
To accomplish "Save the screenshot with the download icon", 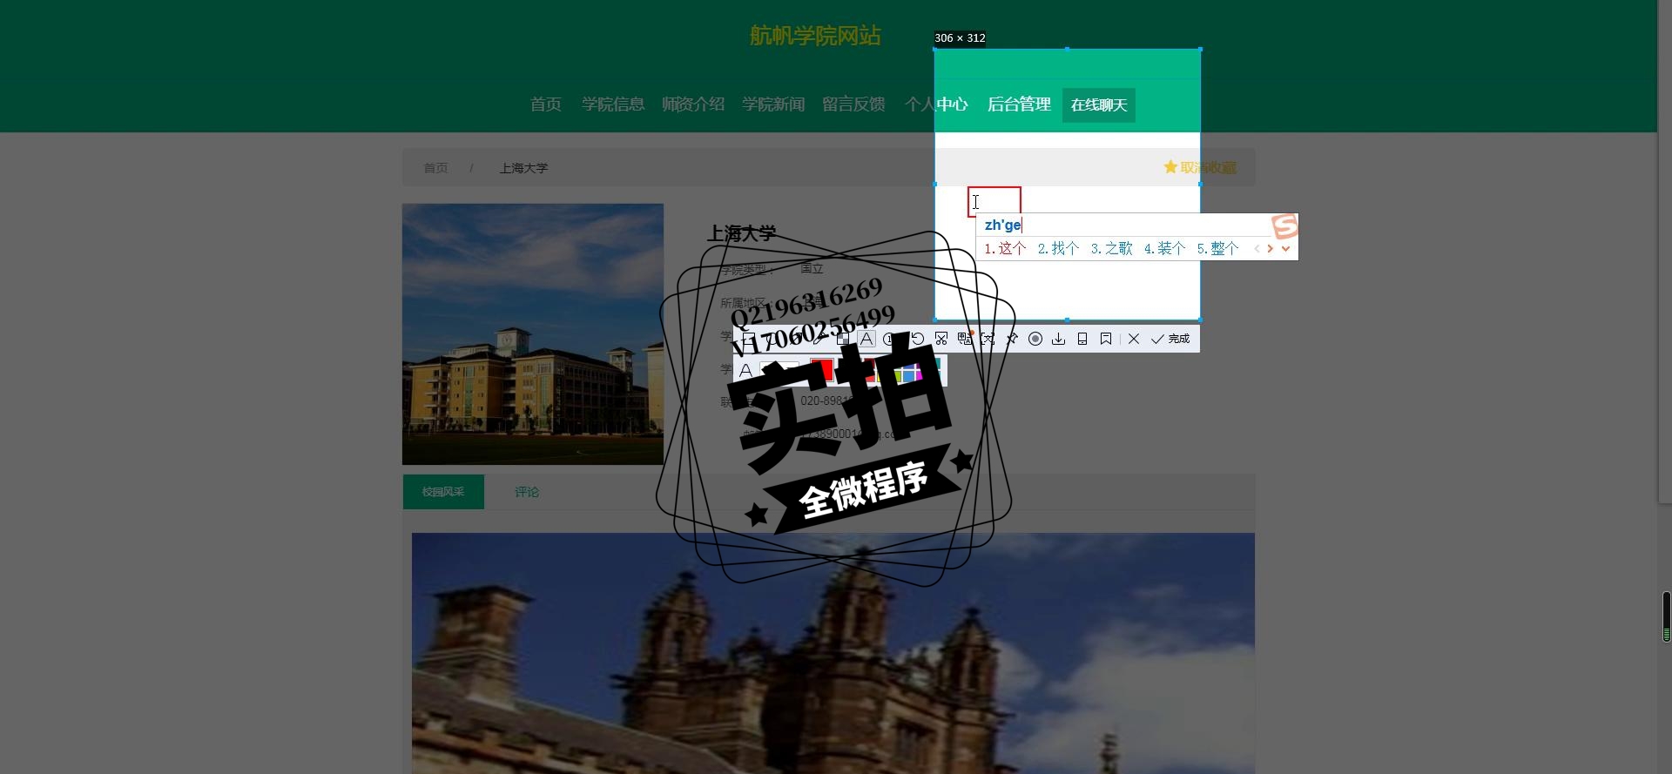I will pyautogui.click(x=1058, y=339).
